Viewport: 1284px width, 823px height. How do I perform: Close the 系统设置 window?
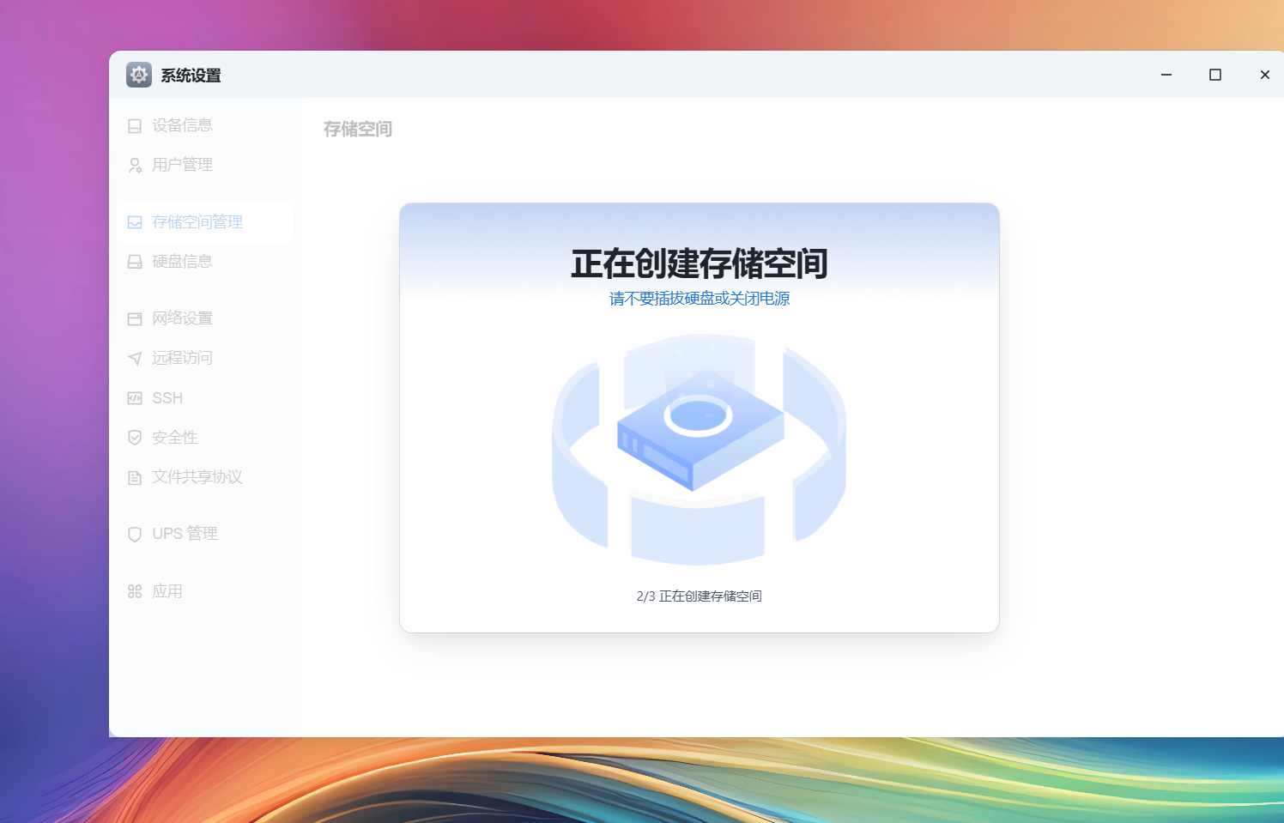coord(1265,75)
